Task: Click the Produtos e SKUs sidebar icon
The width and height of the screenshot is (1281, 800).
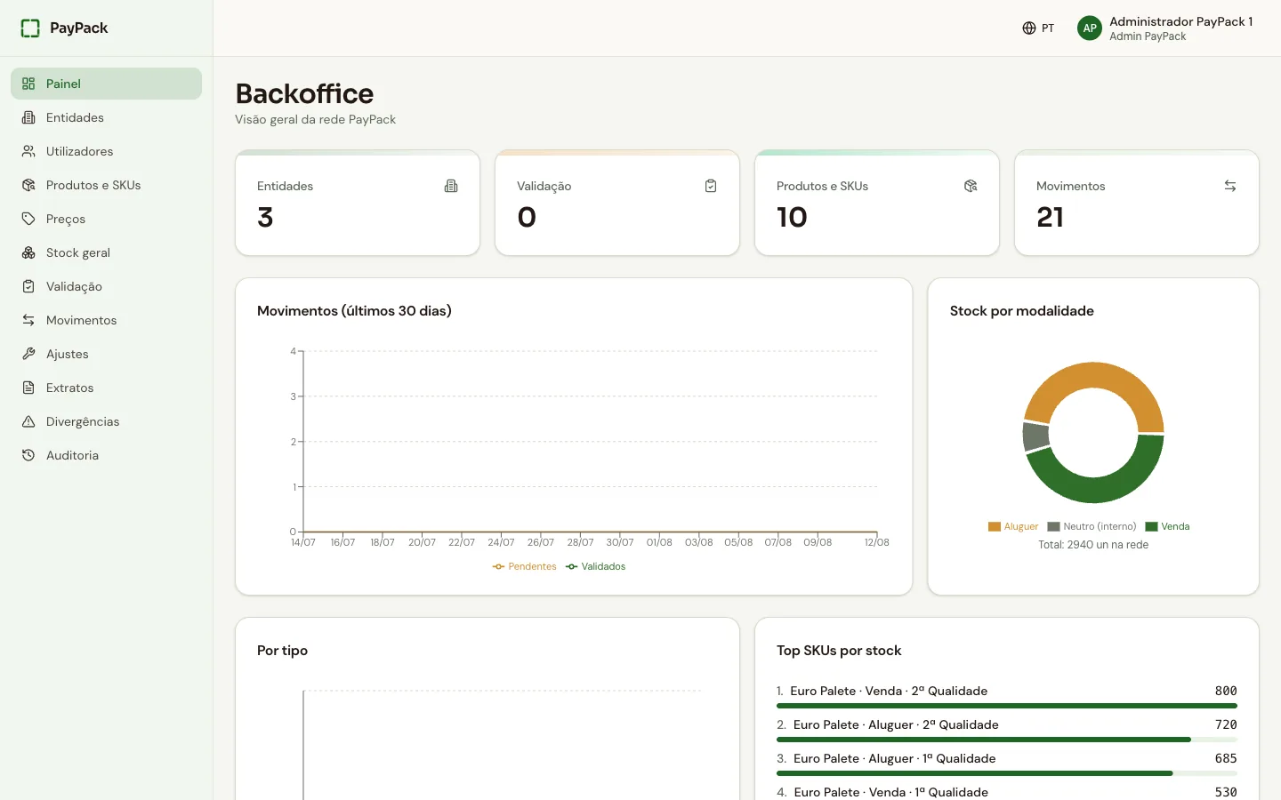Action: point(28,185)
